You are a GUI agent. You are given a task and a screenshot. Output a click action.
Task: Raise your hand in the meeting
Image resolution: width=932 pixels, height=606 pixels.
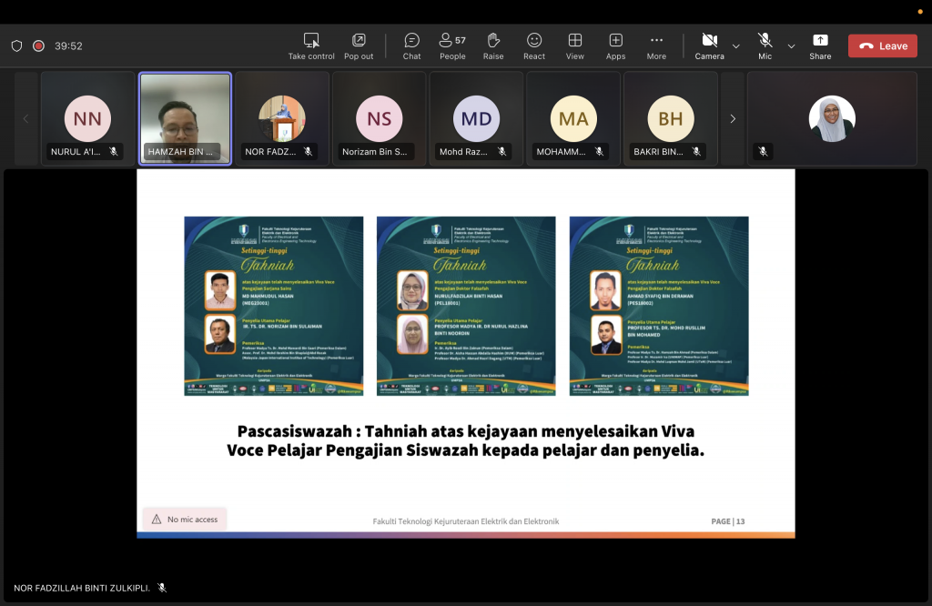(x=492, y=45)
